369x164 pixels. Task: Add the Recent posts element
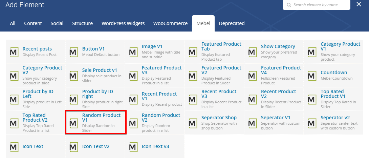tap(36, 52)
